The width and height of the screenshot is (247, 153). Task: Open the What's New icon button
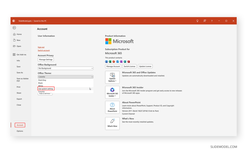tap(112, 123)
